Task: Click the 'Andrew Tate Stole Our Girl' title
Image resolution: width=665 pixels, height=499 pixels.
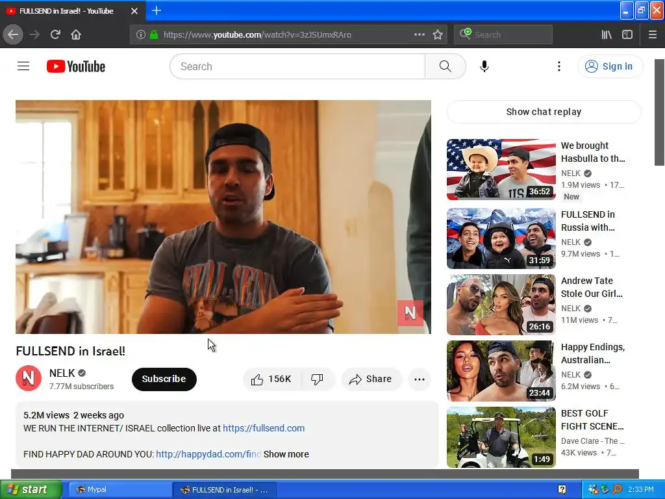Action: [x=592, y=287]
